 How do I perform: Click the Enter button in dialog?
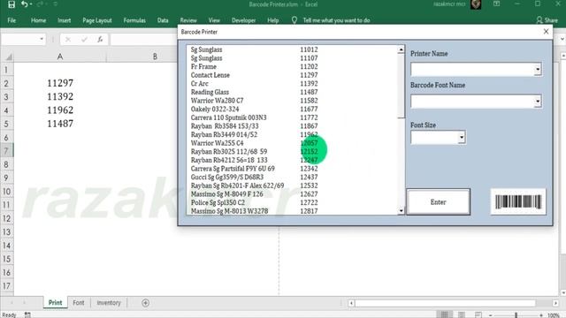tap(439, 202)
